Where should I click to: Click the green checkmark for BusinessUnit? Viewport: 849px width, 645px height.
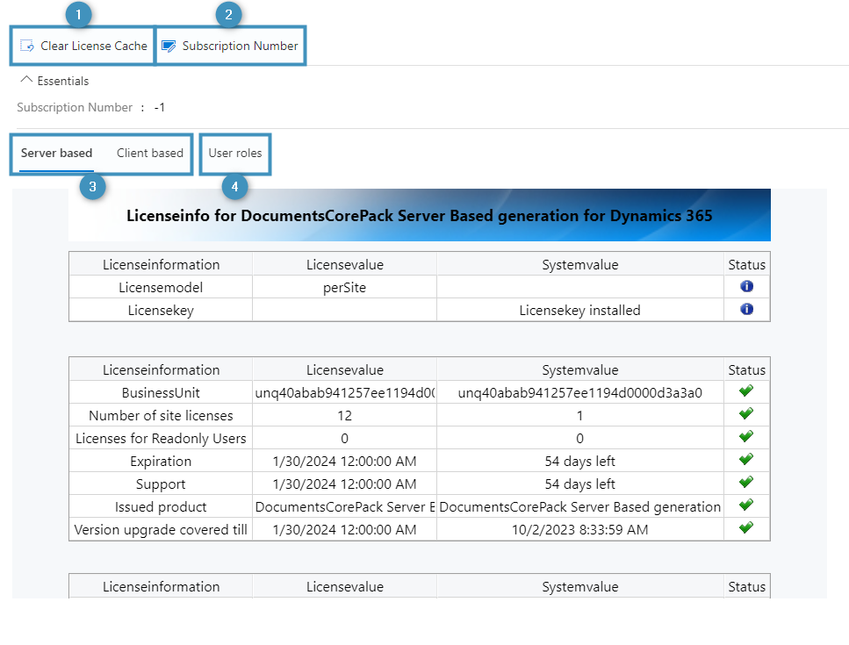point(746,391)
